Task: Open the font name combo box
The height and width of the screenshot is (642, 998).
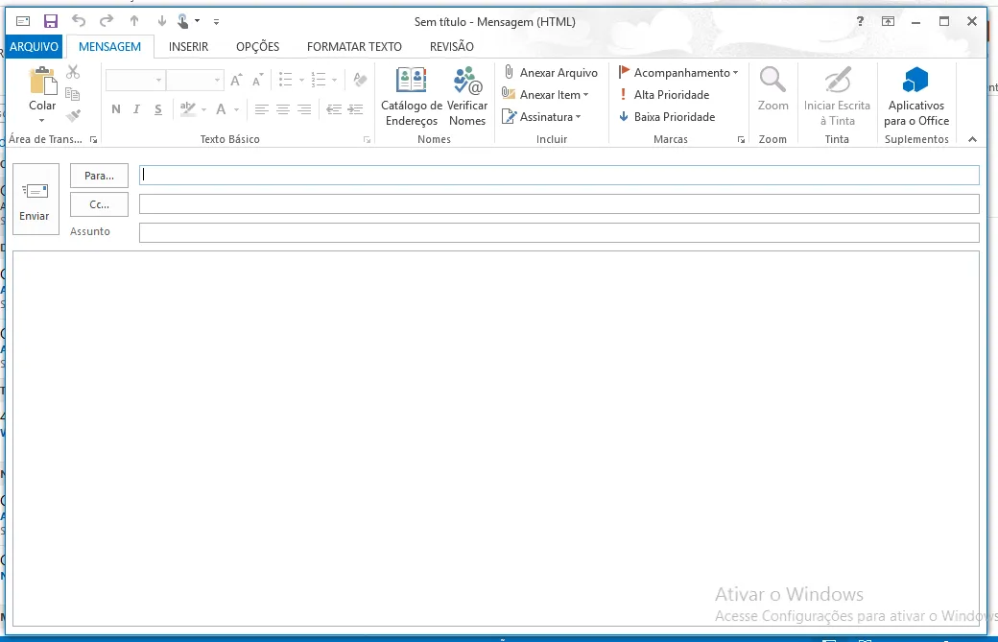Action: (x=135, y=81)
